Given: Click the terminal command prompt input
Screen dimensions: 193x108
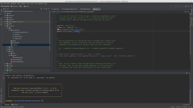Looking at the screenshot, I should coord(43,101).
